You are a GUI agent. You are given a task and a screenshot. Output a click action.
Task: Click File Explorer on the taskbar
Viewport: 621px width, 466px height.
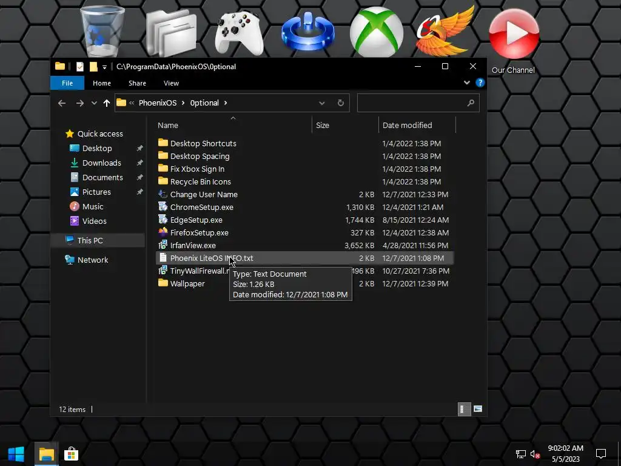tap(46, 454)
